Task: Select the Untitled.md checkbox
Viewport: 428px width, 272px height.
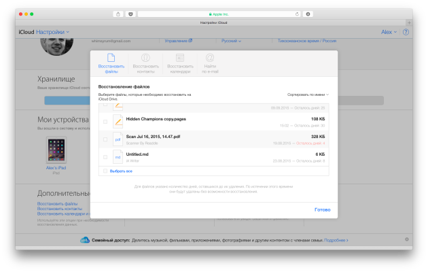Action: pos(105,157)
